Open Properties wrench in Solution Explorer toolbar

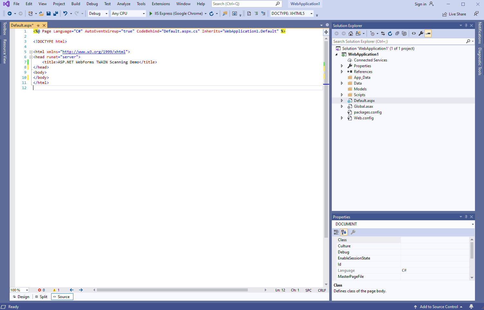coord(421,33)
